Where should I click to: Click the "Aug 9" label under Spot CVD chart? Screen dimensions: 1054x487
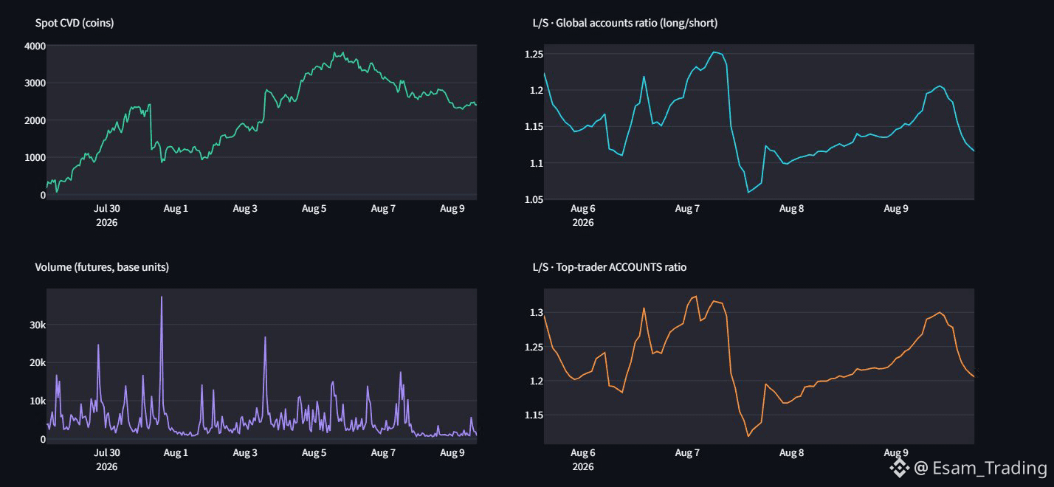point(452,209)
